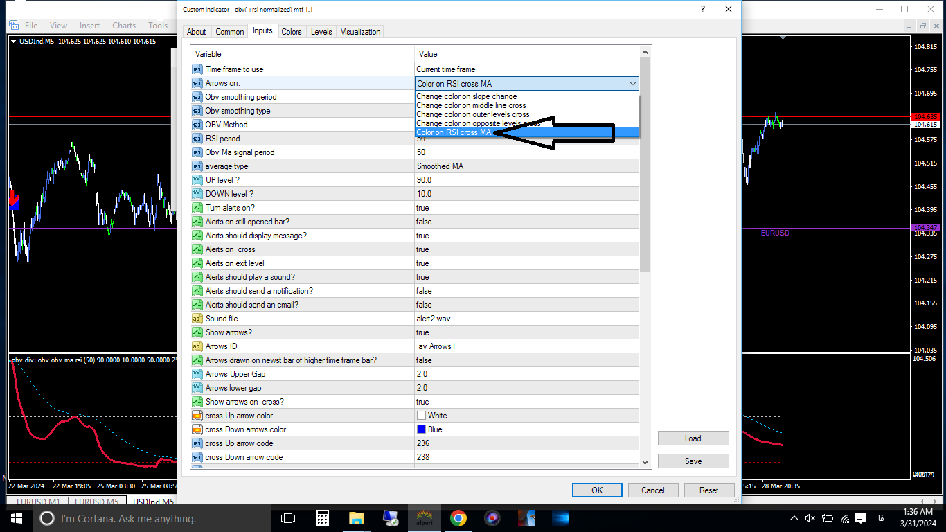Show hidden system tray icons
This screenshot has width=946, height=532.
[794, 518]
